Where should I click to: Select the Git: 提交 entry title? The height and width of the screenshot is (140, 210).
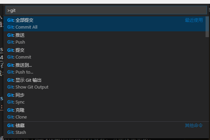(x=16, y=50)
